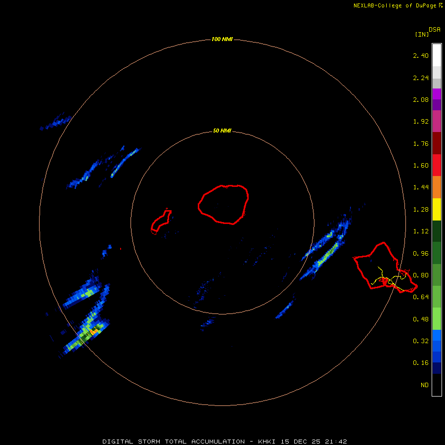
Task: Click the orange-red rainfall maximum in southwest band
Action: [93, 331]
